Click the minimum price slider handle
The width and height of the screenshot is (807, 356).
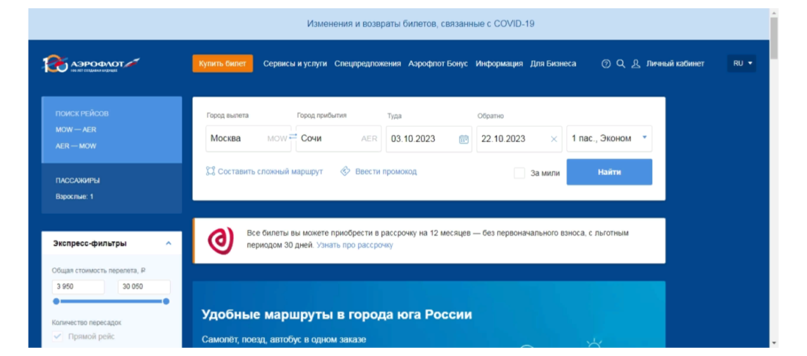[x=56, y=302]
